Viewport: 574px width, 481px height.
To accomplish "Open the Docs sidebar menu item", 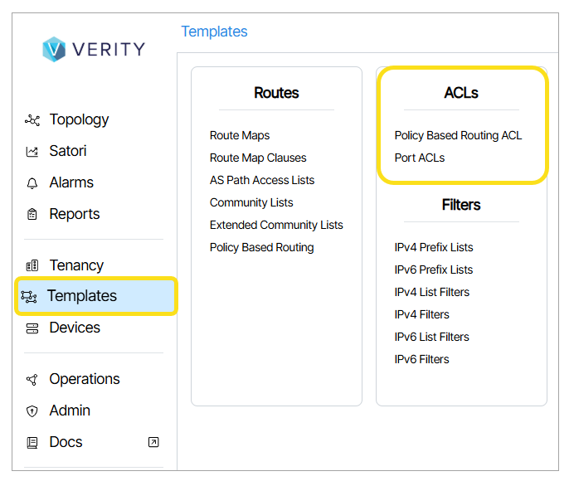I will pyautogui.click(x=66, y=442).
